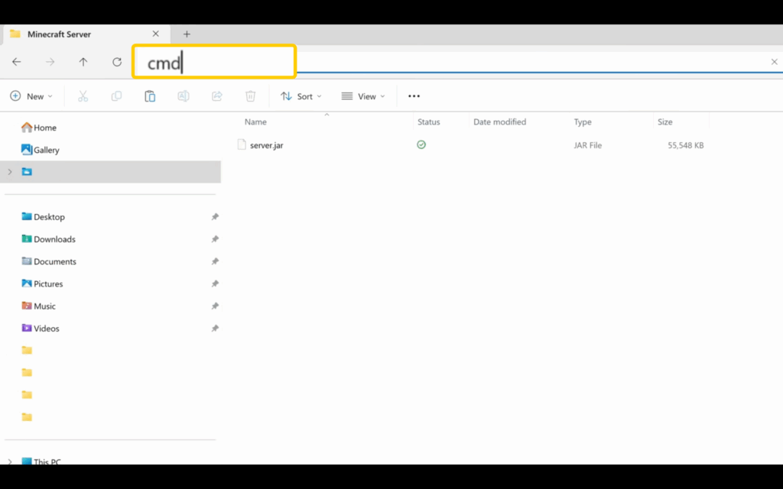Open the View dropdown menu
Image resolution: width=783 pixels, height=489 pixels.
pyautogui.click(x=363, y=96)
